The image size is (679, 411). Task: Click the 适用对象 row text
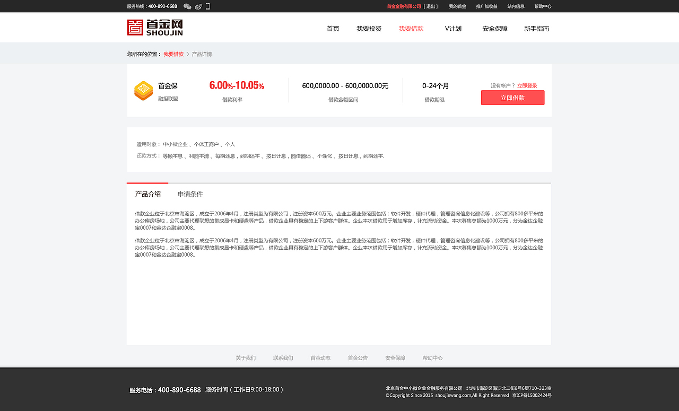[186, 144]
